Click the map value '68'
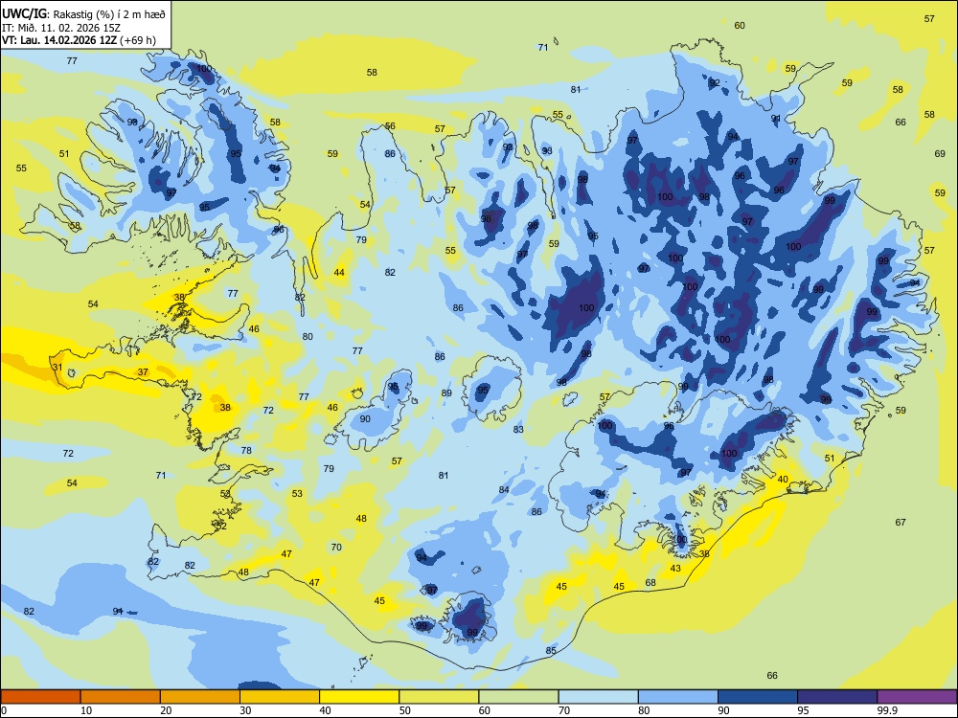Screen dimensions: 958x718 [x=650, y=582]
